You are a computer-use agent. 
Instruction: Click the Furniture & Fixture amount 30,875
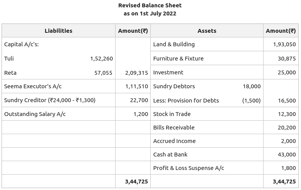[x=287, y=59]
